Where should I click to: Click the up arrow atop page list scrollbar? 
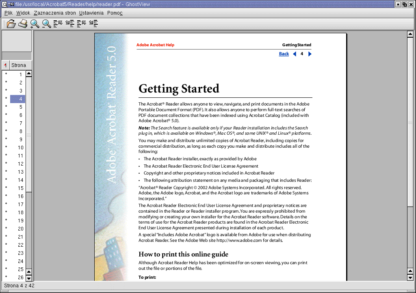(29, 73)
